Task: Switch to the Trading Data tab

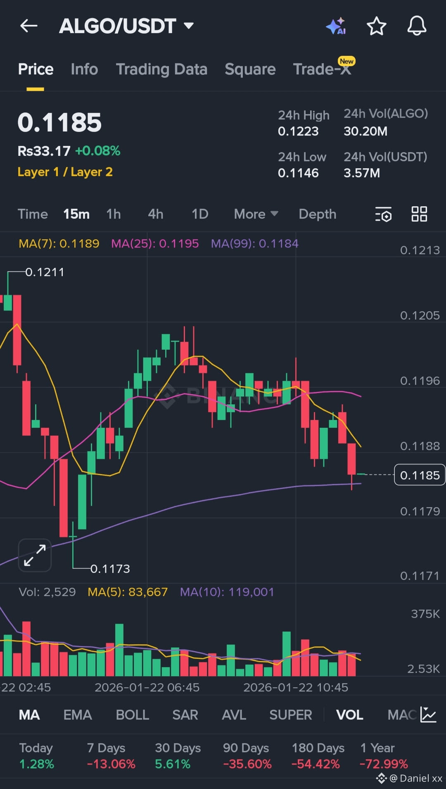Action: [162, 69]
